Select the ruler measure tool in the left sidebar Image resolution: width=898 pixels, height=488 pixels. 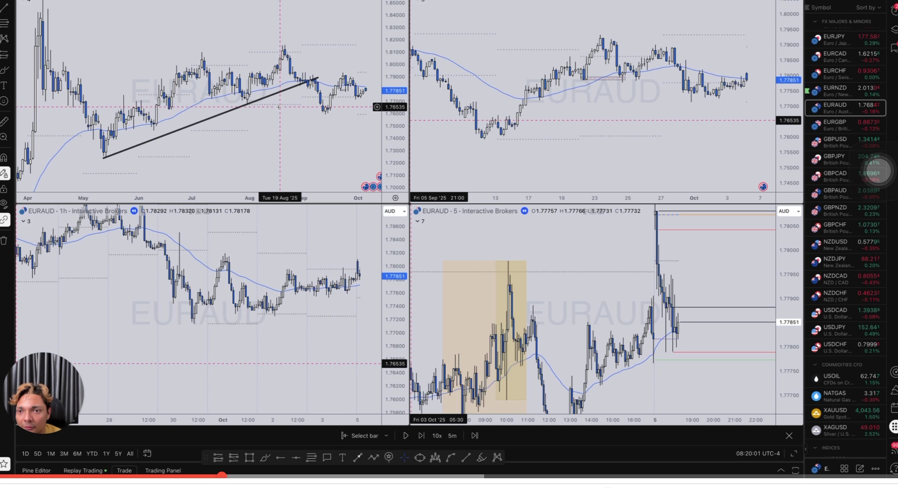tap(4, 121)
